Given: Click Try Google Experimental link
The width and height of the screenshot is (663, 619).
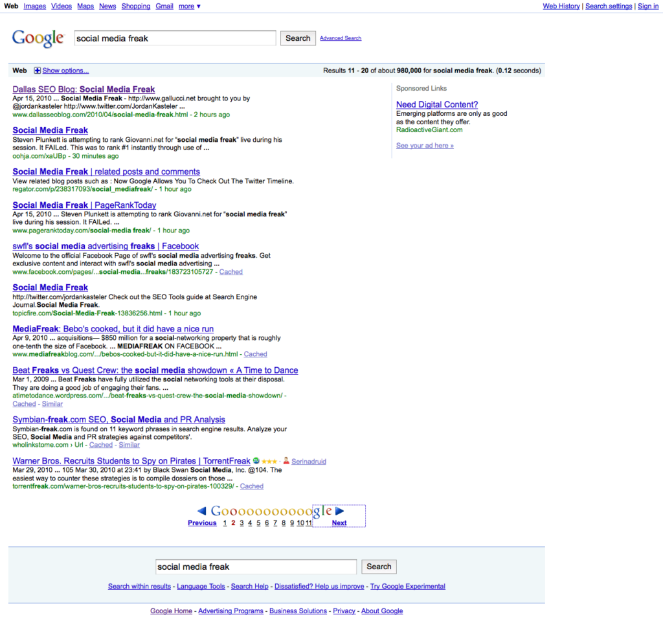Looking at the screenshot, I should (408, 587).
